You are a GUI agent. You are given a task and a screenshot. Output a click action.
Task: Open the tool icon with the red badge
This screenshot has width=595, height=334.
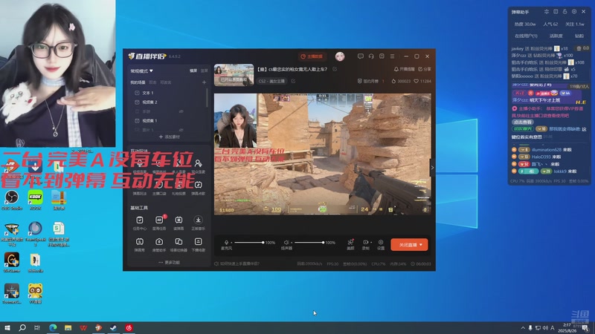[x=159, y=220]
